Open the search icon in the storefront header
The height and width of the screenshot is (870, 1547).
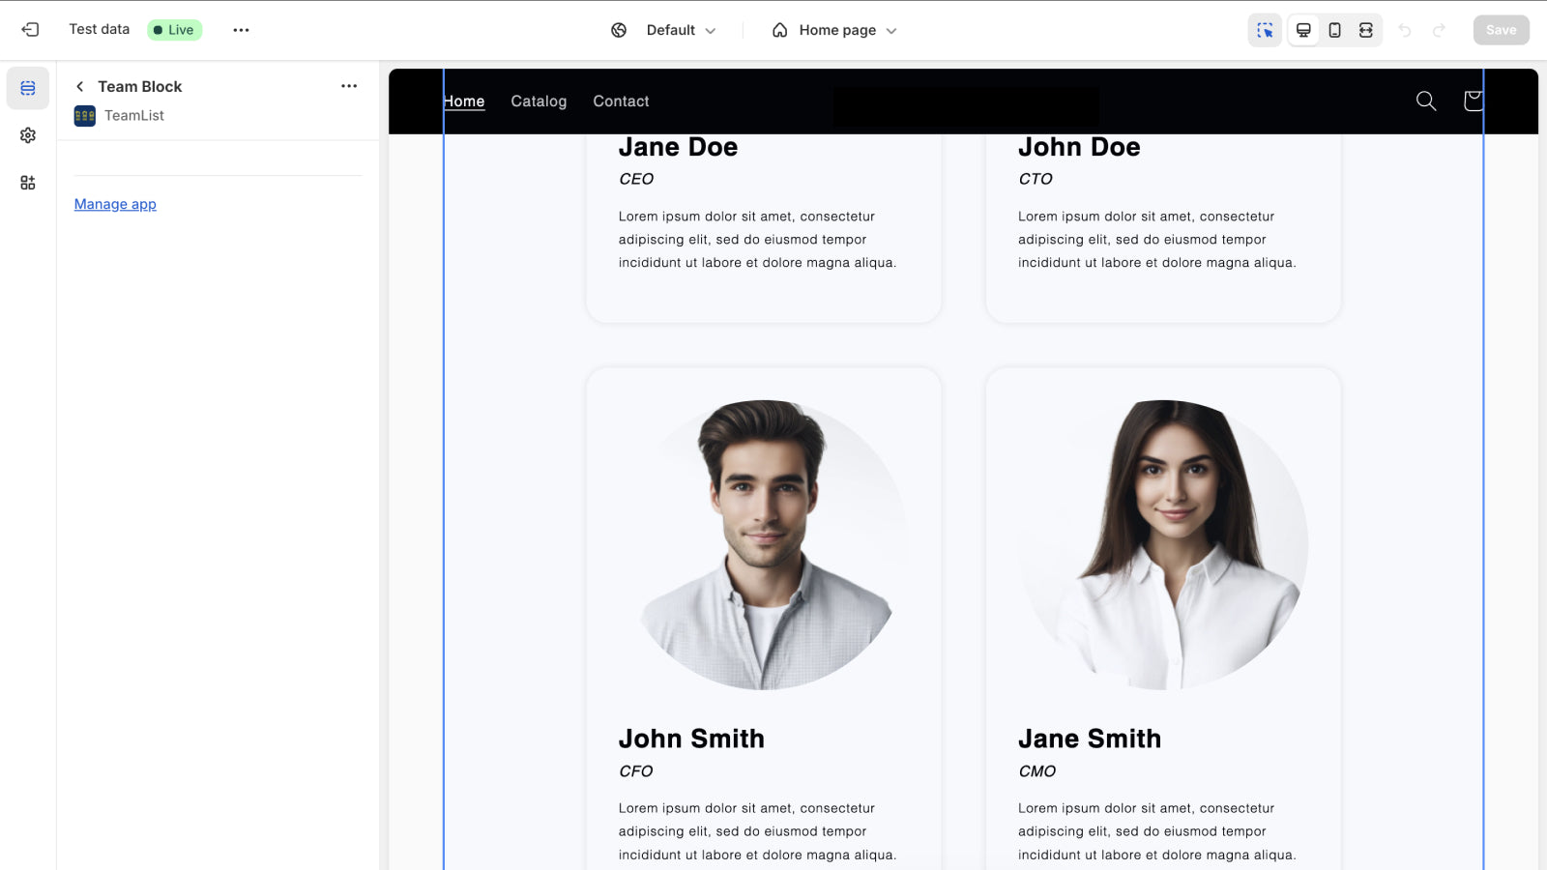point(1425,101)
